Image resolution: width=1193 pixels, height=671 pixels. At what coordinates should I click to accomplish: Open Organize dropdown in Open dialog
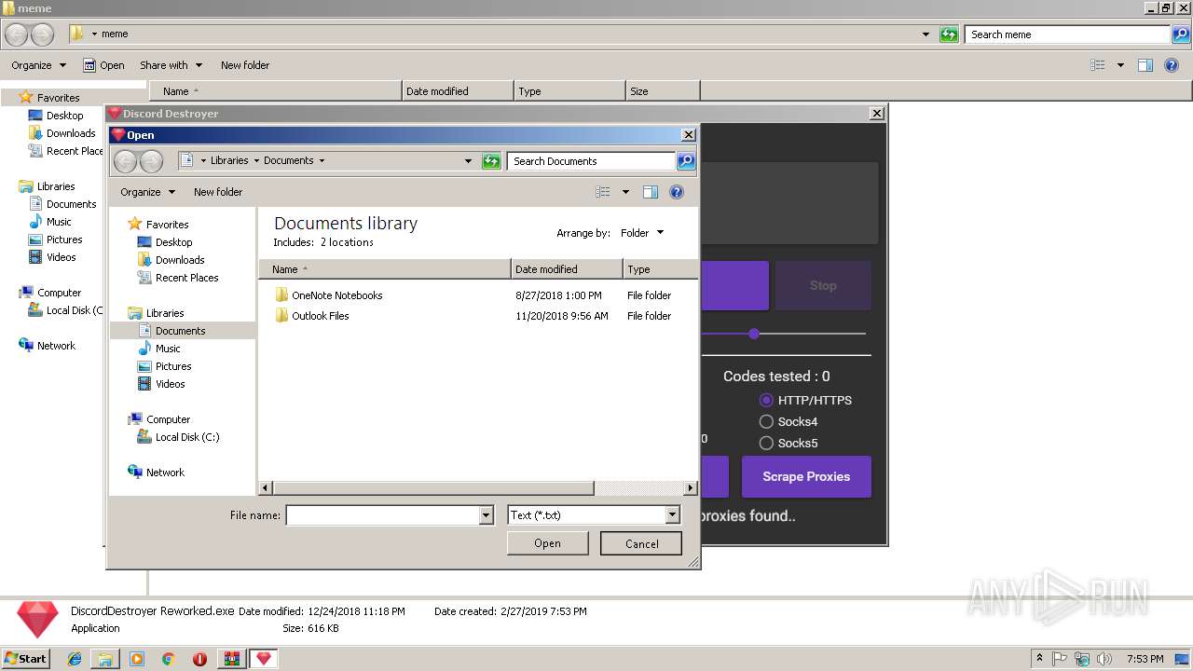pyautogui.click(x=147, y=192)
